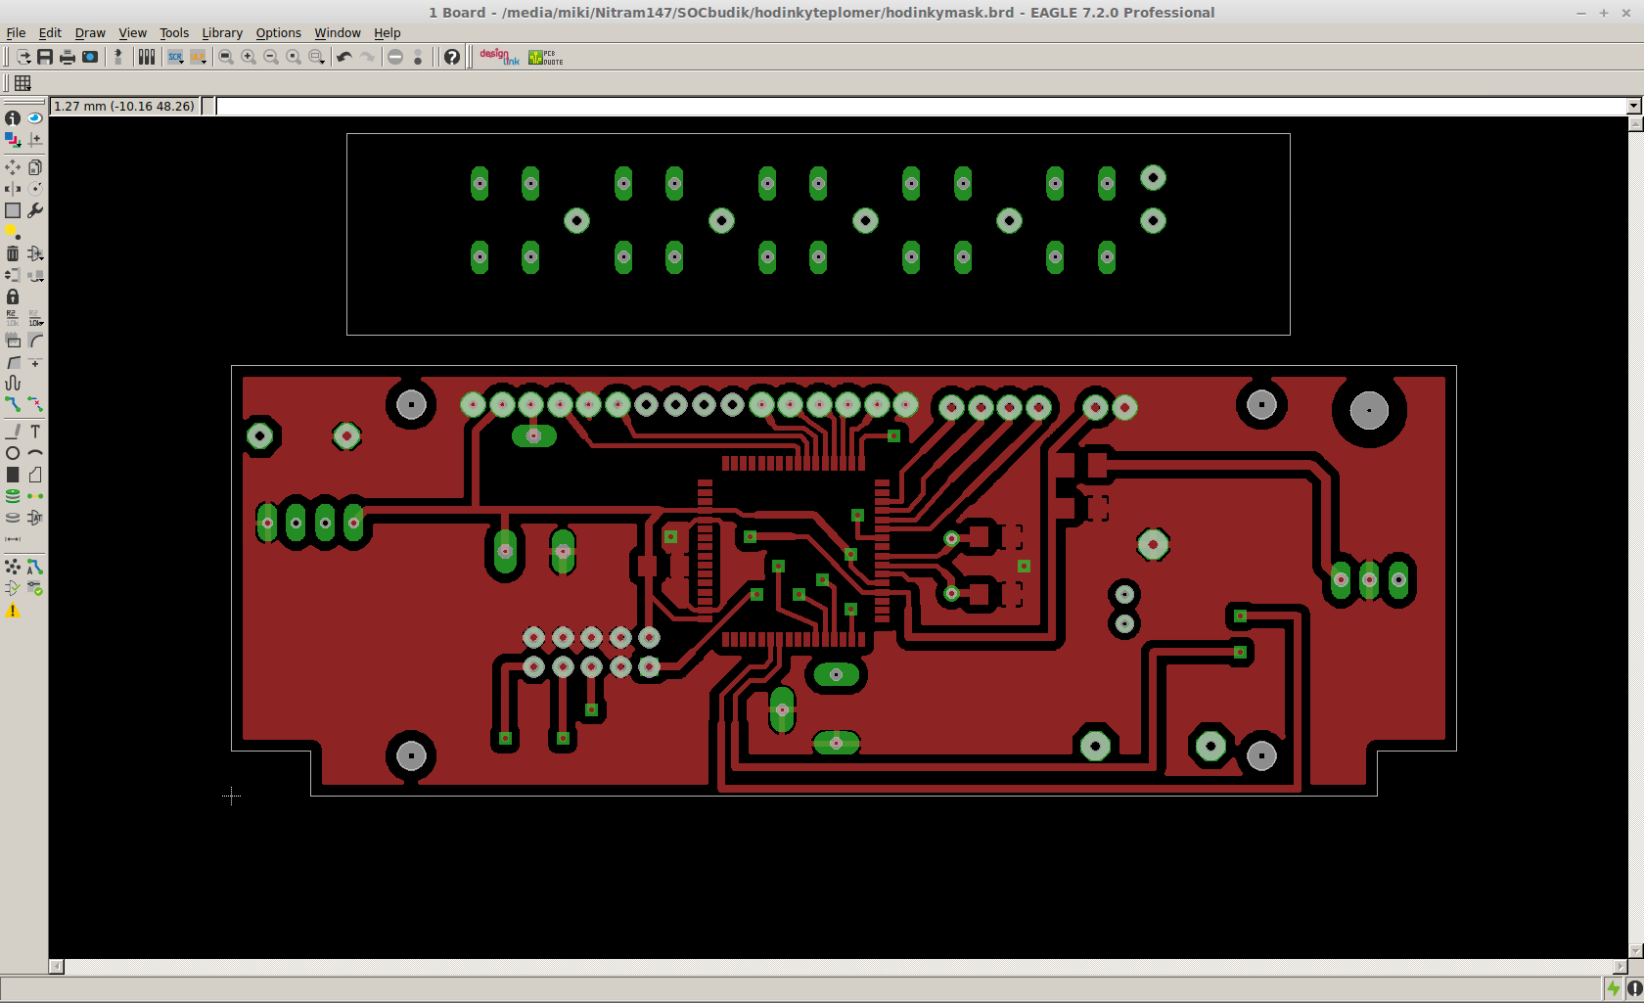The image size is (1644, 1003).
Task: Open the File menu
Action: pyautogui.click(x=16, y=32)
